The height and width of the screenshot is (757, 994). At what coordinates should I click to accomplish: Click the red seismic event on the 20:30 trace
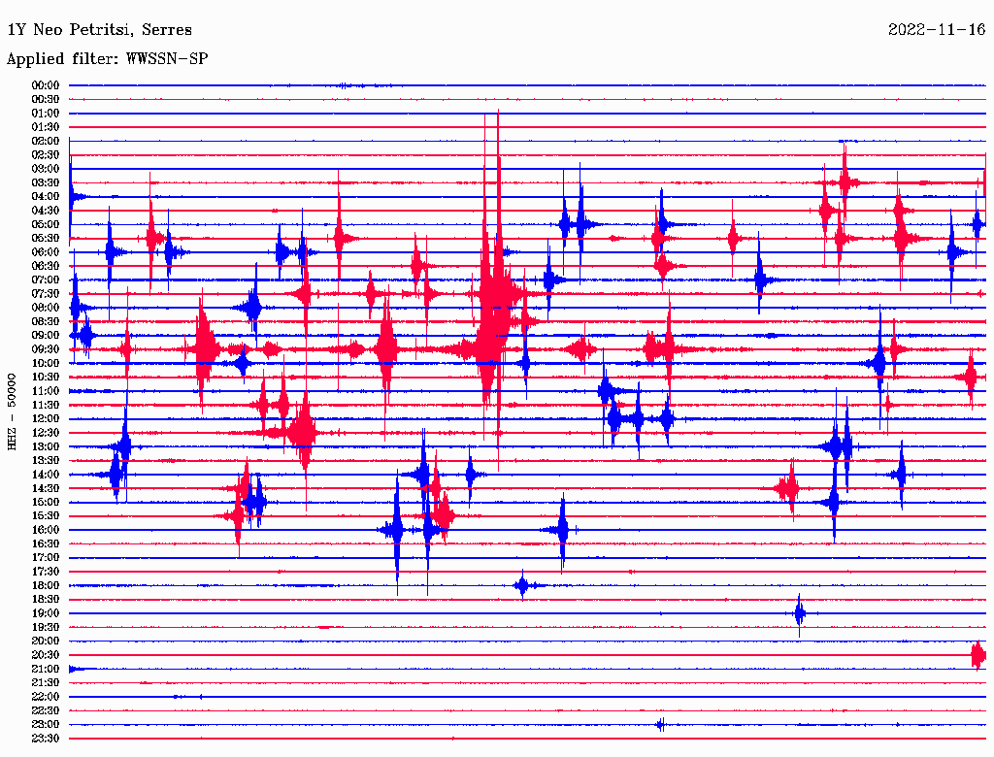click(978, 655)
